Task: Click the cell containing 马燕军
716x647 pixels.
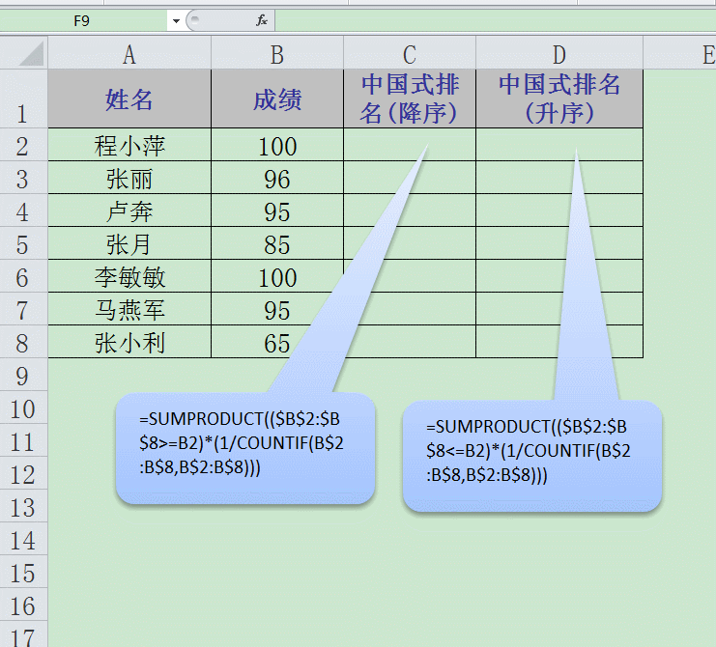Action: (x=129, y=309)
